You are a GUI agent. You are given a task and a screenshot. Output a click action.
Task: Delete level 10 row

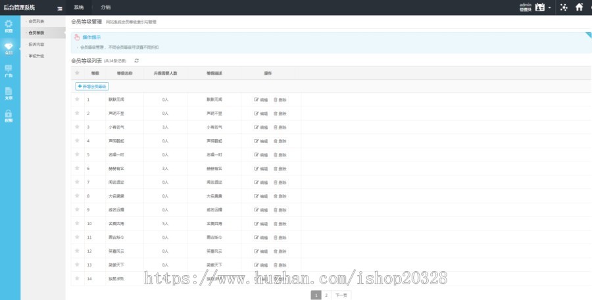pyautogui.click(x=280, y=224)
